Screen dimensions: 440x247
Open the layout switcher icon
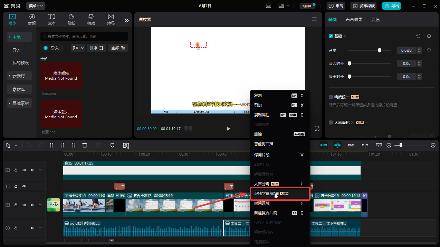tap(281, 6)
